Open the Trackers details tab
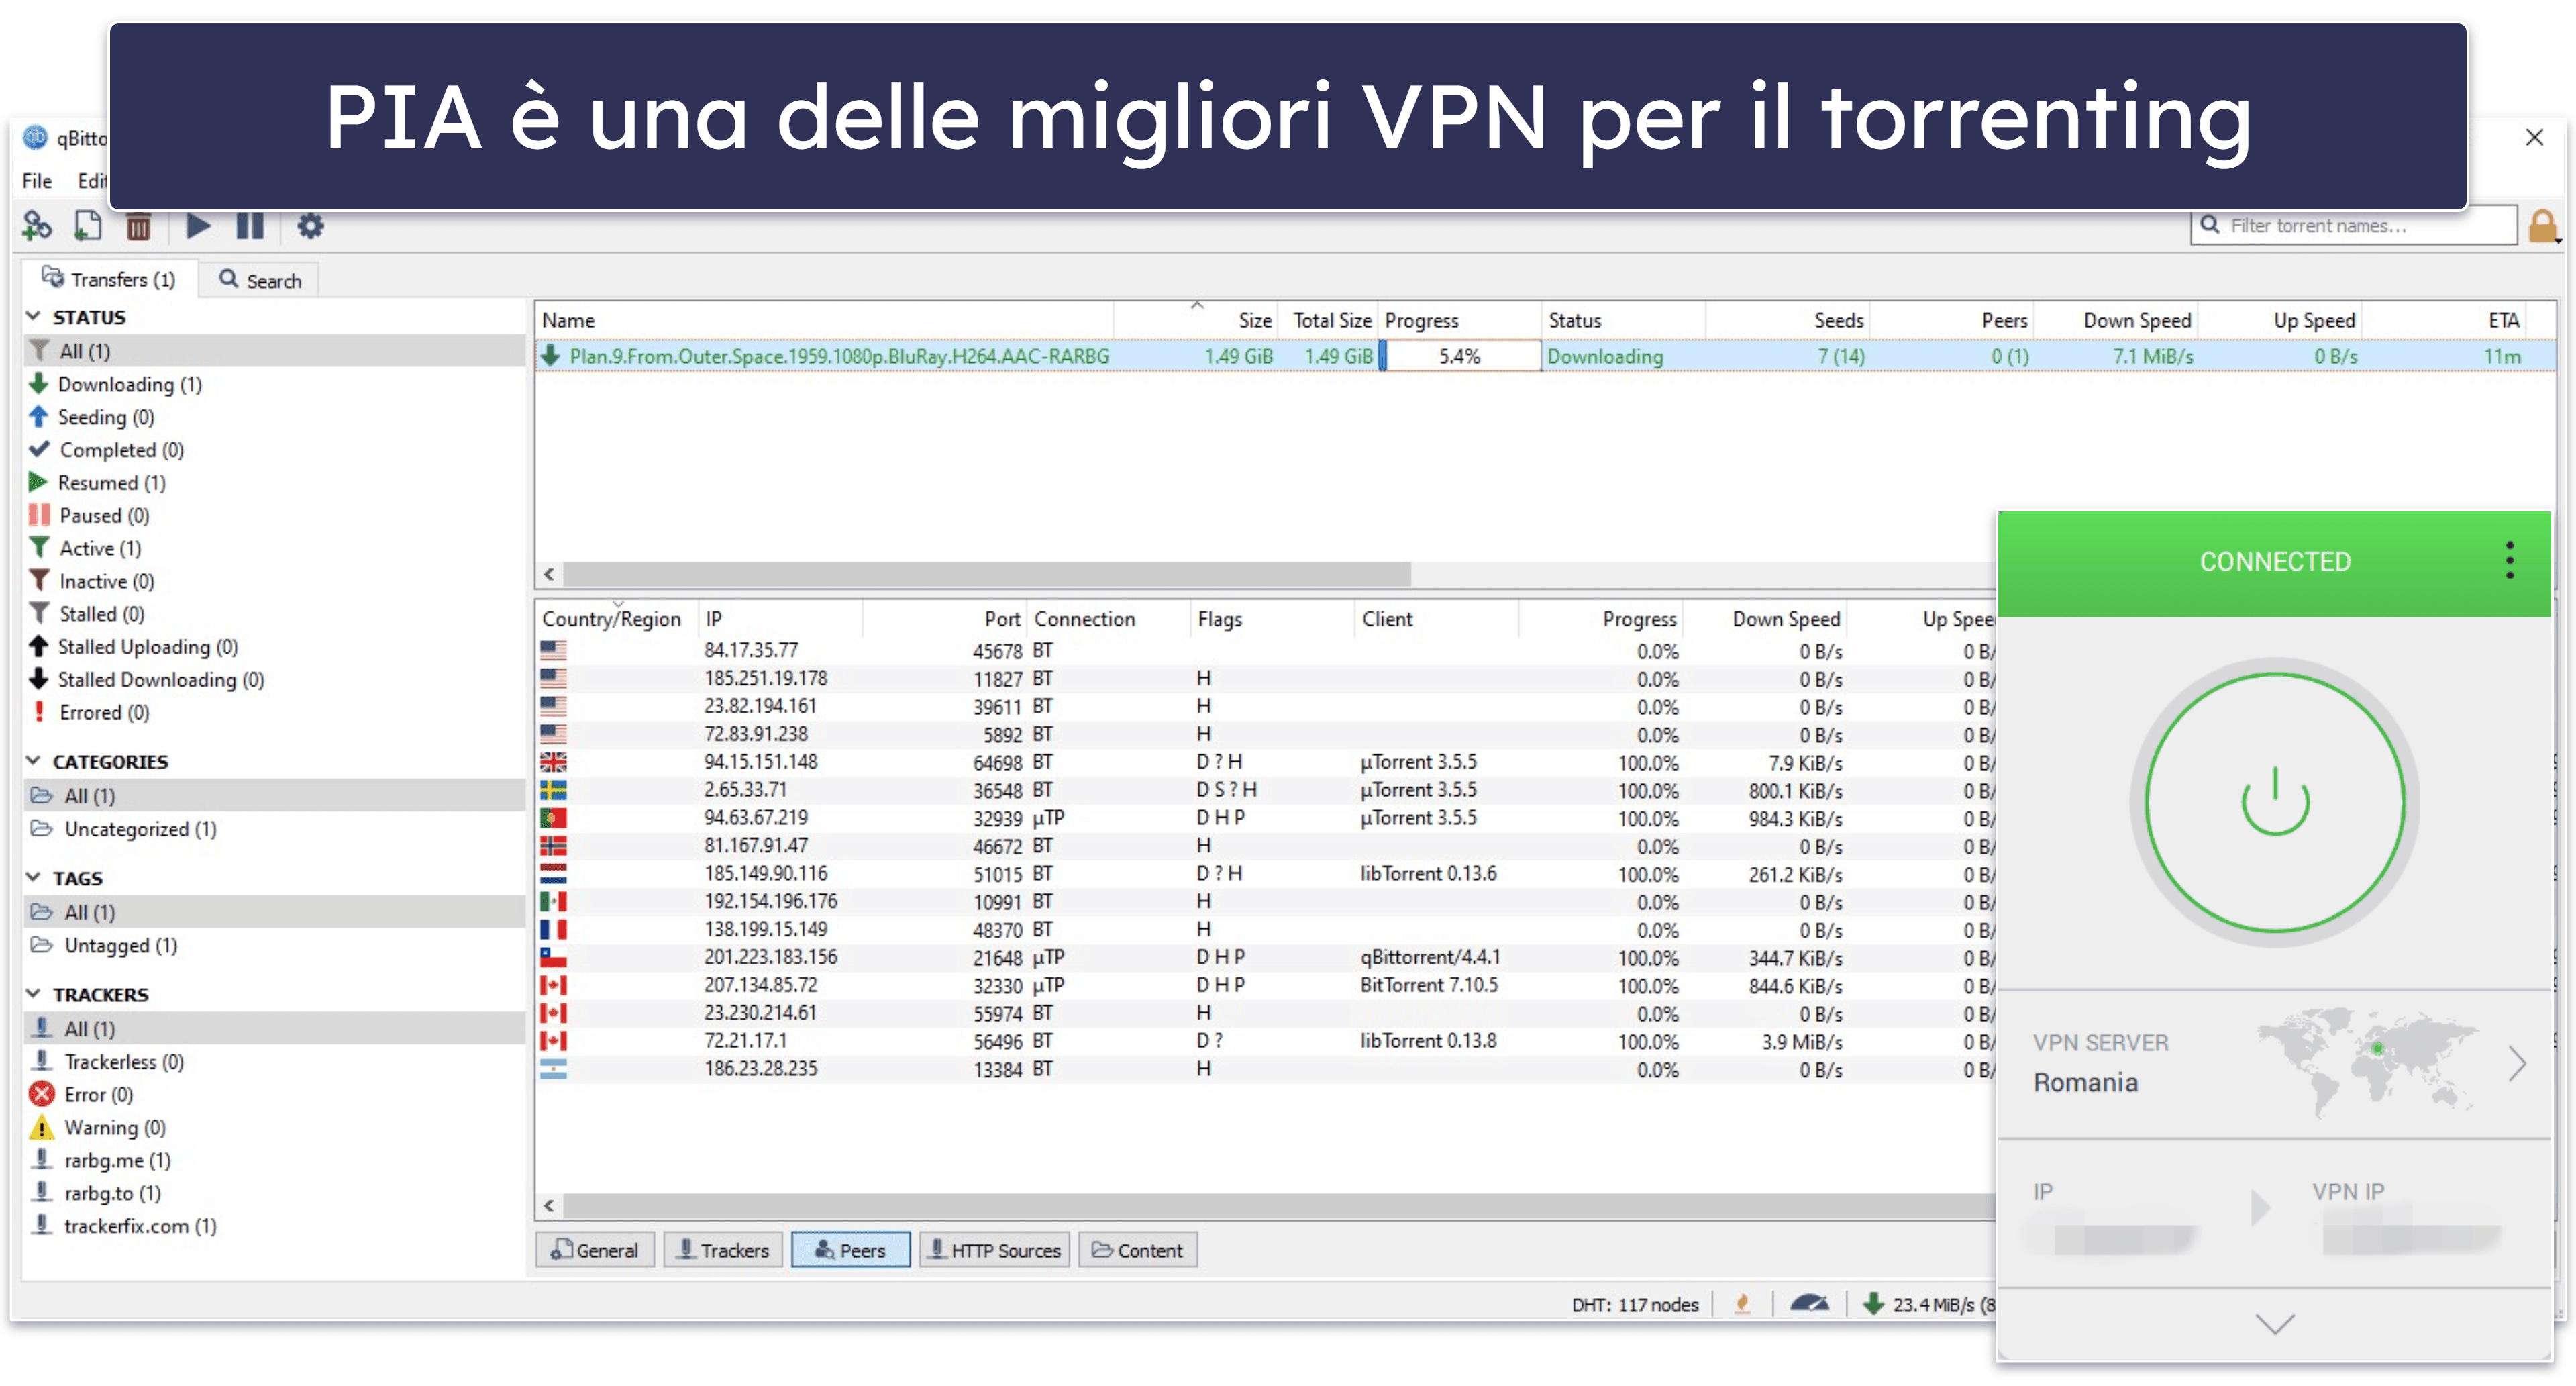This screenshot has height=1386, width=2576. (723, 1250)
